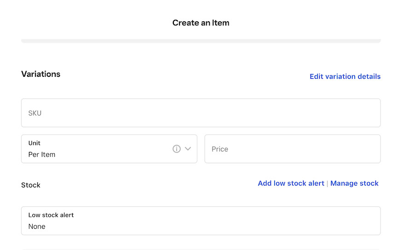Click the Variations section heading
The width and height of the screenshot is (414, 250).
pyautogui.click(x=40, y=74)
